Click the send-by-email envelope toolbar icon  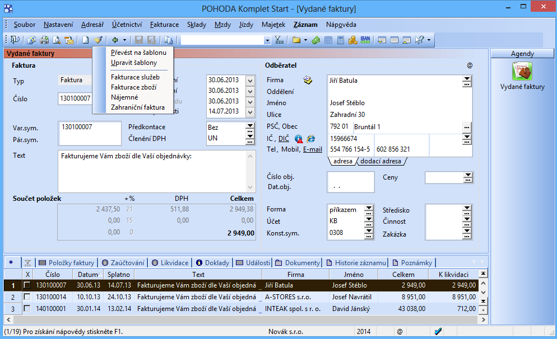(69, 40)
